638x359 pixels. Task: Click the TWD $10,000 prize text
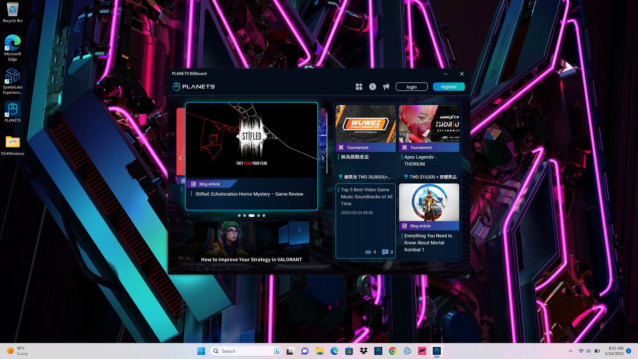[433, 177]
